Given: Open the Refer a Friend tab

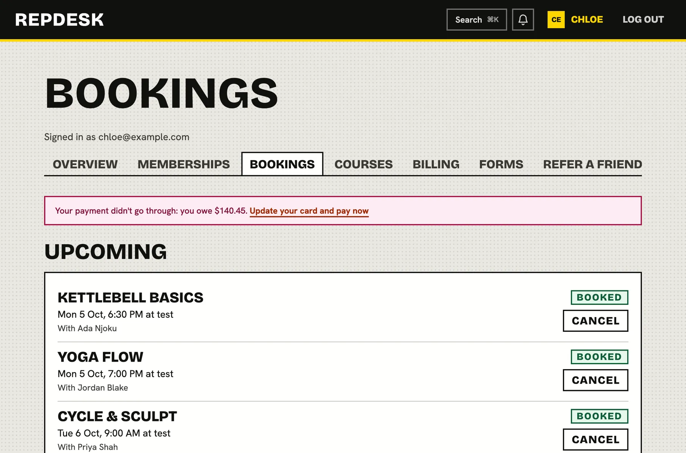Looking at the screenshot, I should click(x=593, y=164).
